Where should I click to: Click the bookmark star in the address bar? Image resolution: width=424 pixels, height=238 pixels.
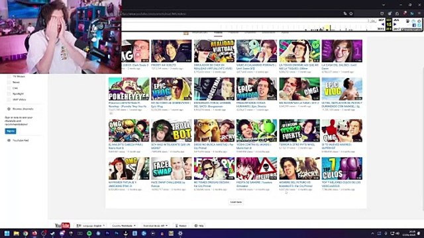(x=351, y=13)
